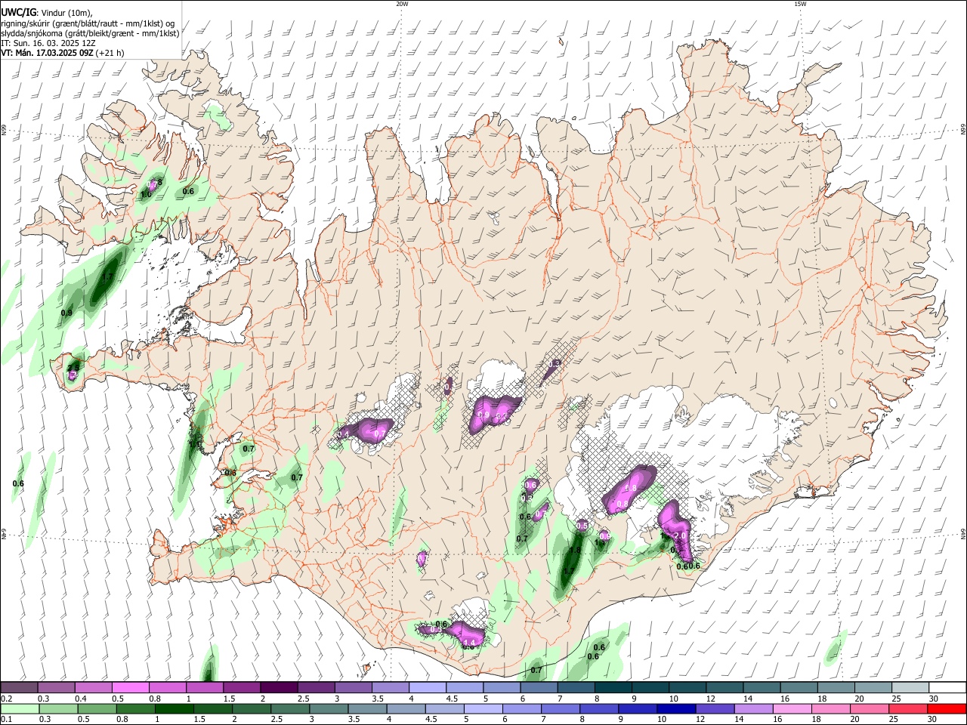Image resolution: width=967 pixels, height=725 pixels.
Task: Click the 0.2–0.3 dark mauve snow legend swatch
Action: (19, 687)
